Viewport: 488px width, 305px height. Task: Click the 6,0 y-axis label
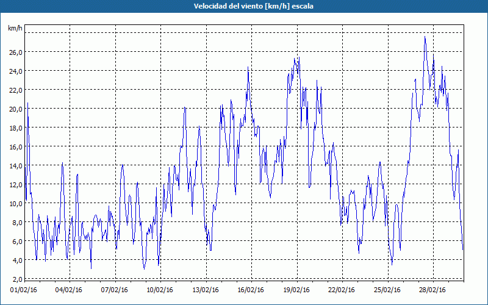click(x=17, y=242)
